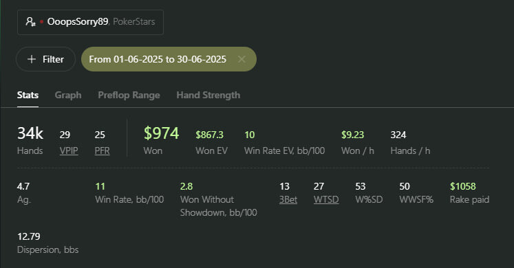Image resolution: width=514 pixels, height=268 pixels.
Task: Open the Filter button
Action: (45, 59)
